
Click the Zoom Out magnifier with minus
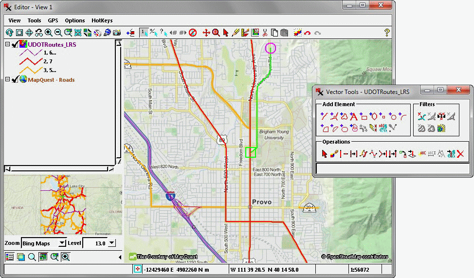coord(58,33)
